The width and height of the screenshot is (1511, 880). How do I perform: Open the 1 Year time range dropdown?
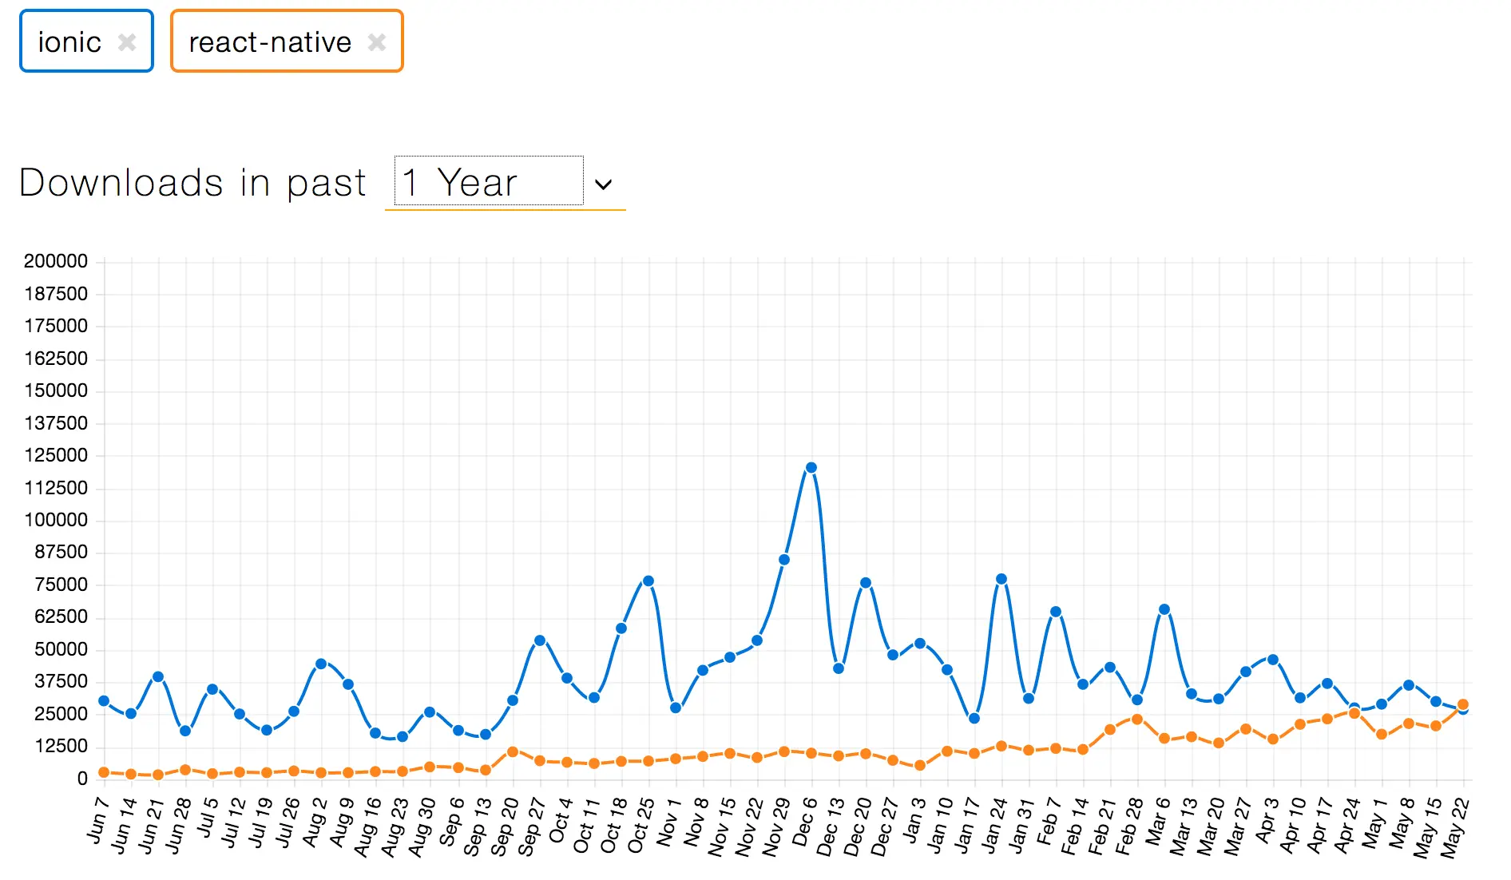pos(489,182)
